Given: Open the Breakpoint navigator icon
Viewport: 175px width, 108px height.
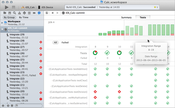Looking at the screenshot, I should coord(34,13).
